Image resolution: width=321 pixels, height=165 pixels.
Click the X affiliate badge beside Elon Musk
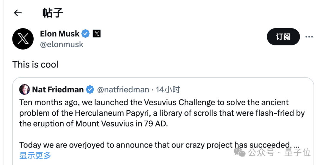[x=97, y=34]
